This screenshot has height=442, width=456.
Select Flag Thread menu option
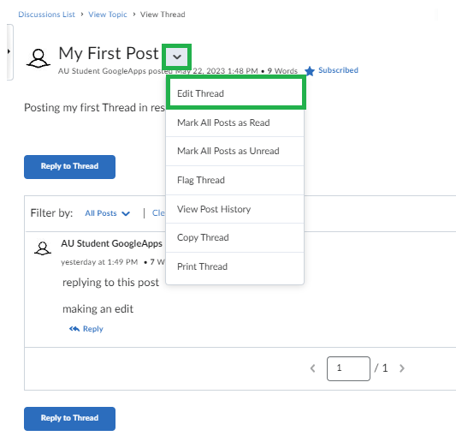coord(235,180)
